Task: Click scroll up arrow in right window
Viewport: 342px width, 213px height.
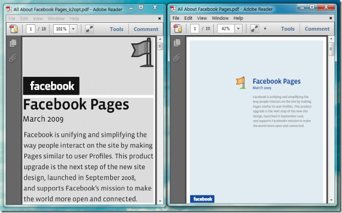Action: (x=331, y=39)
